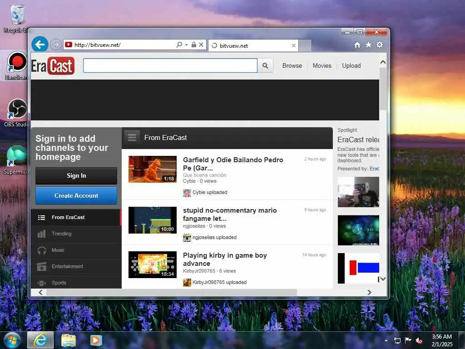465x349 pixels.
Task: Open the stupid no-commentary mario video thumbnail
Action: pyautogui.click(x=153, y=220)
